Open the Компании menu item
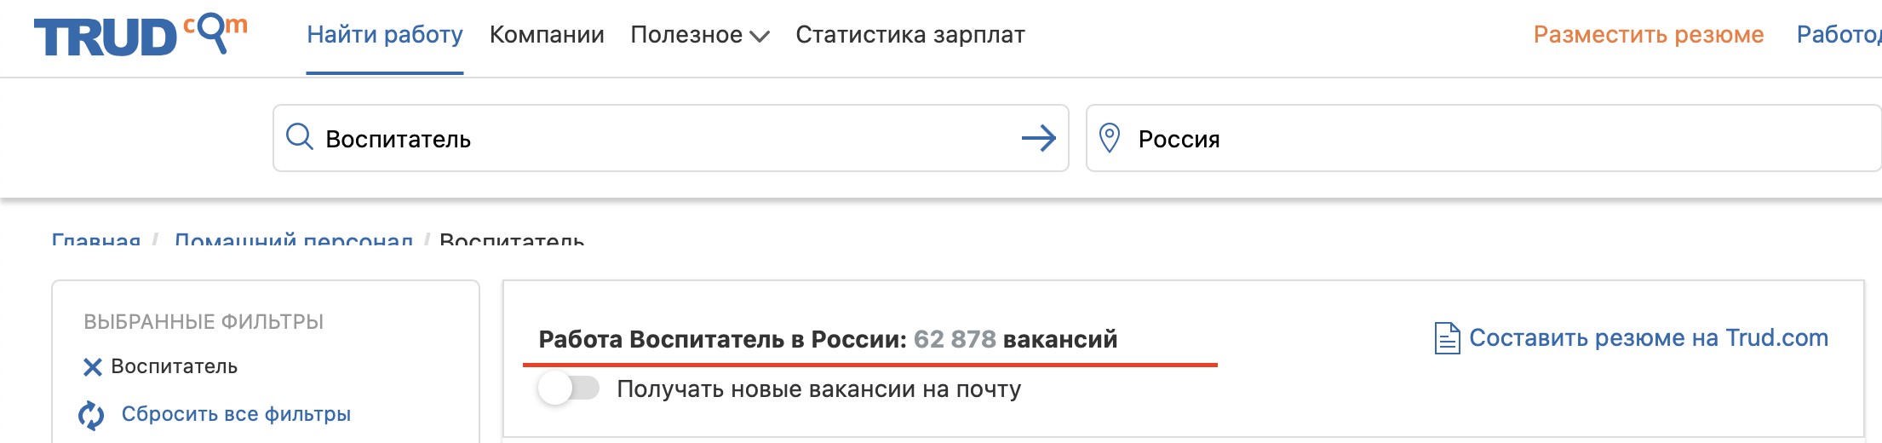Screen dimensions: 1882x443 [x=547, y=35]
